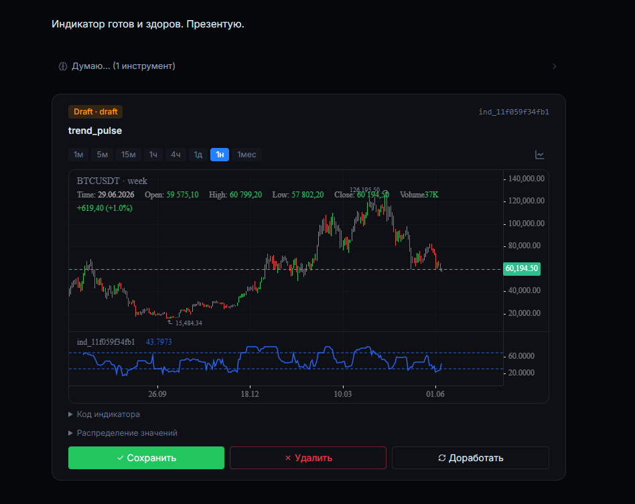635x504 pixels.
Task: Switch to the 15м timeframe
Action: tap(129, 155)
